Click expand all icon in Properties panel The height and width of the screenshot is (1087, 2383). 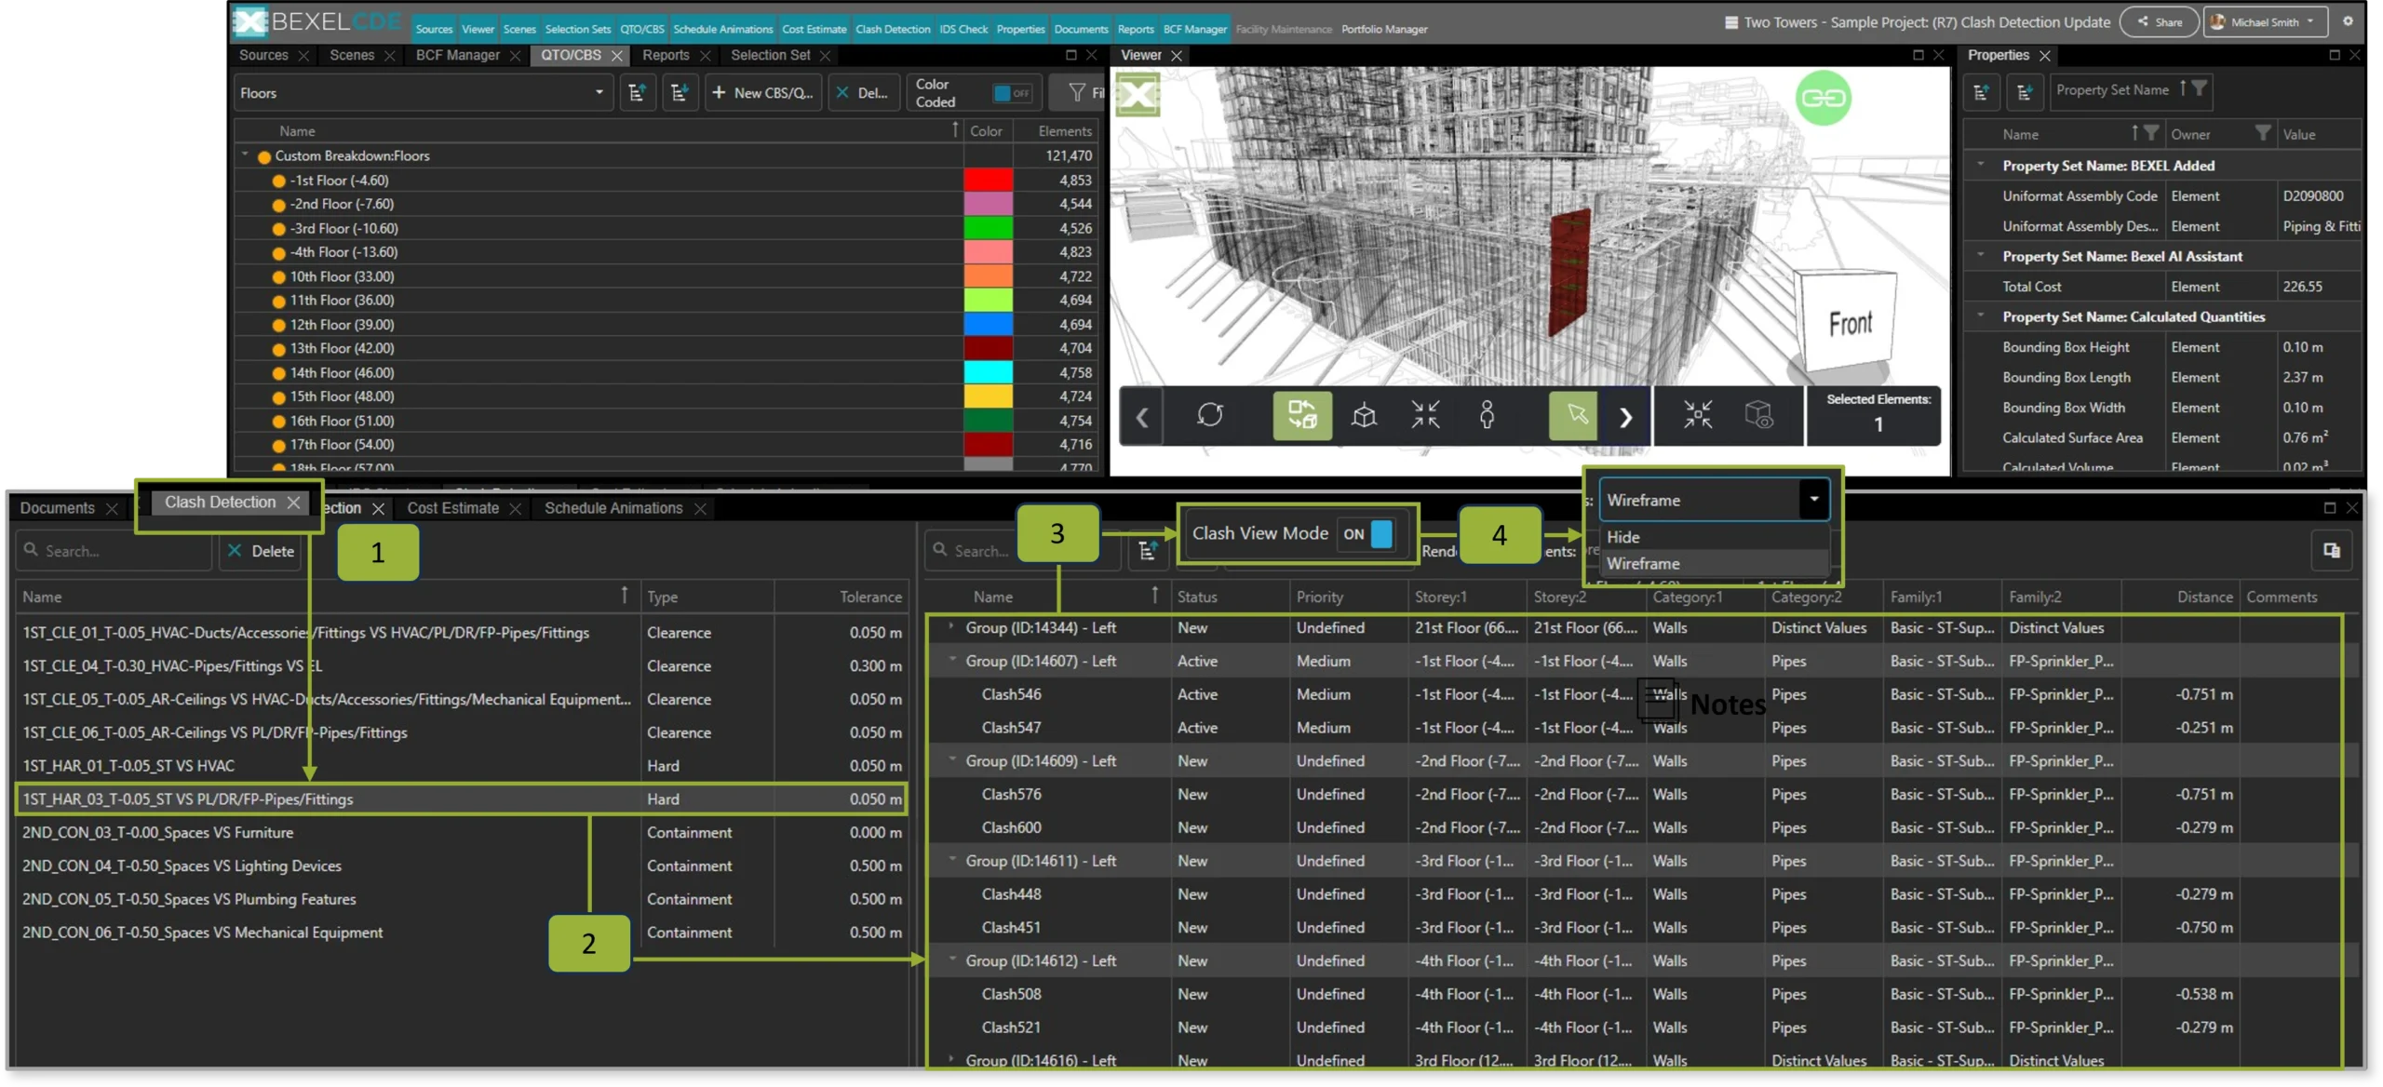point(1981,92)
